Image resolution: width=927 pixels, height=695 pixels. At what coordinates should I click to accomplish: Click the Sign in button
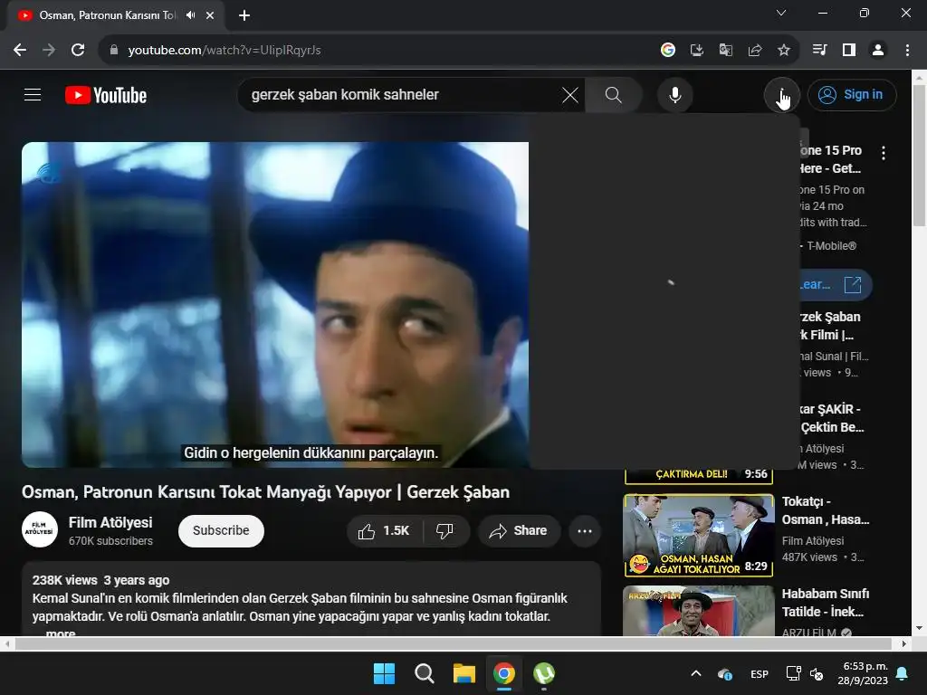852,94
